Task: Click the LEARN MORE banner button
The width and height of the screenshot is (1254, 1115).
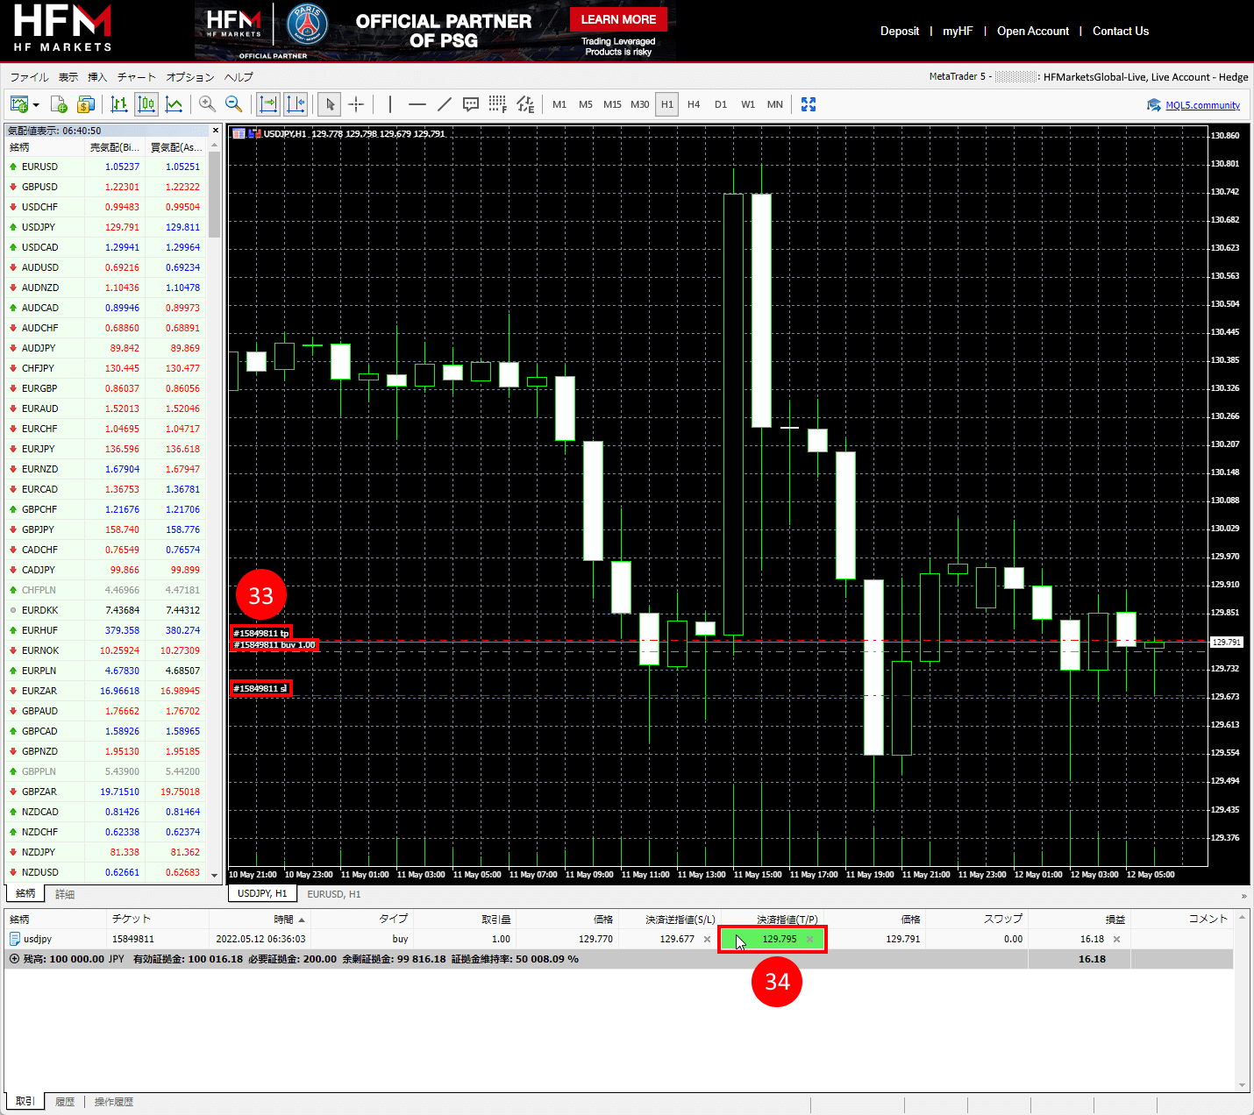Action: [618, 19]
